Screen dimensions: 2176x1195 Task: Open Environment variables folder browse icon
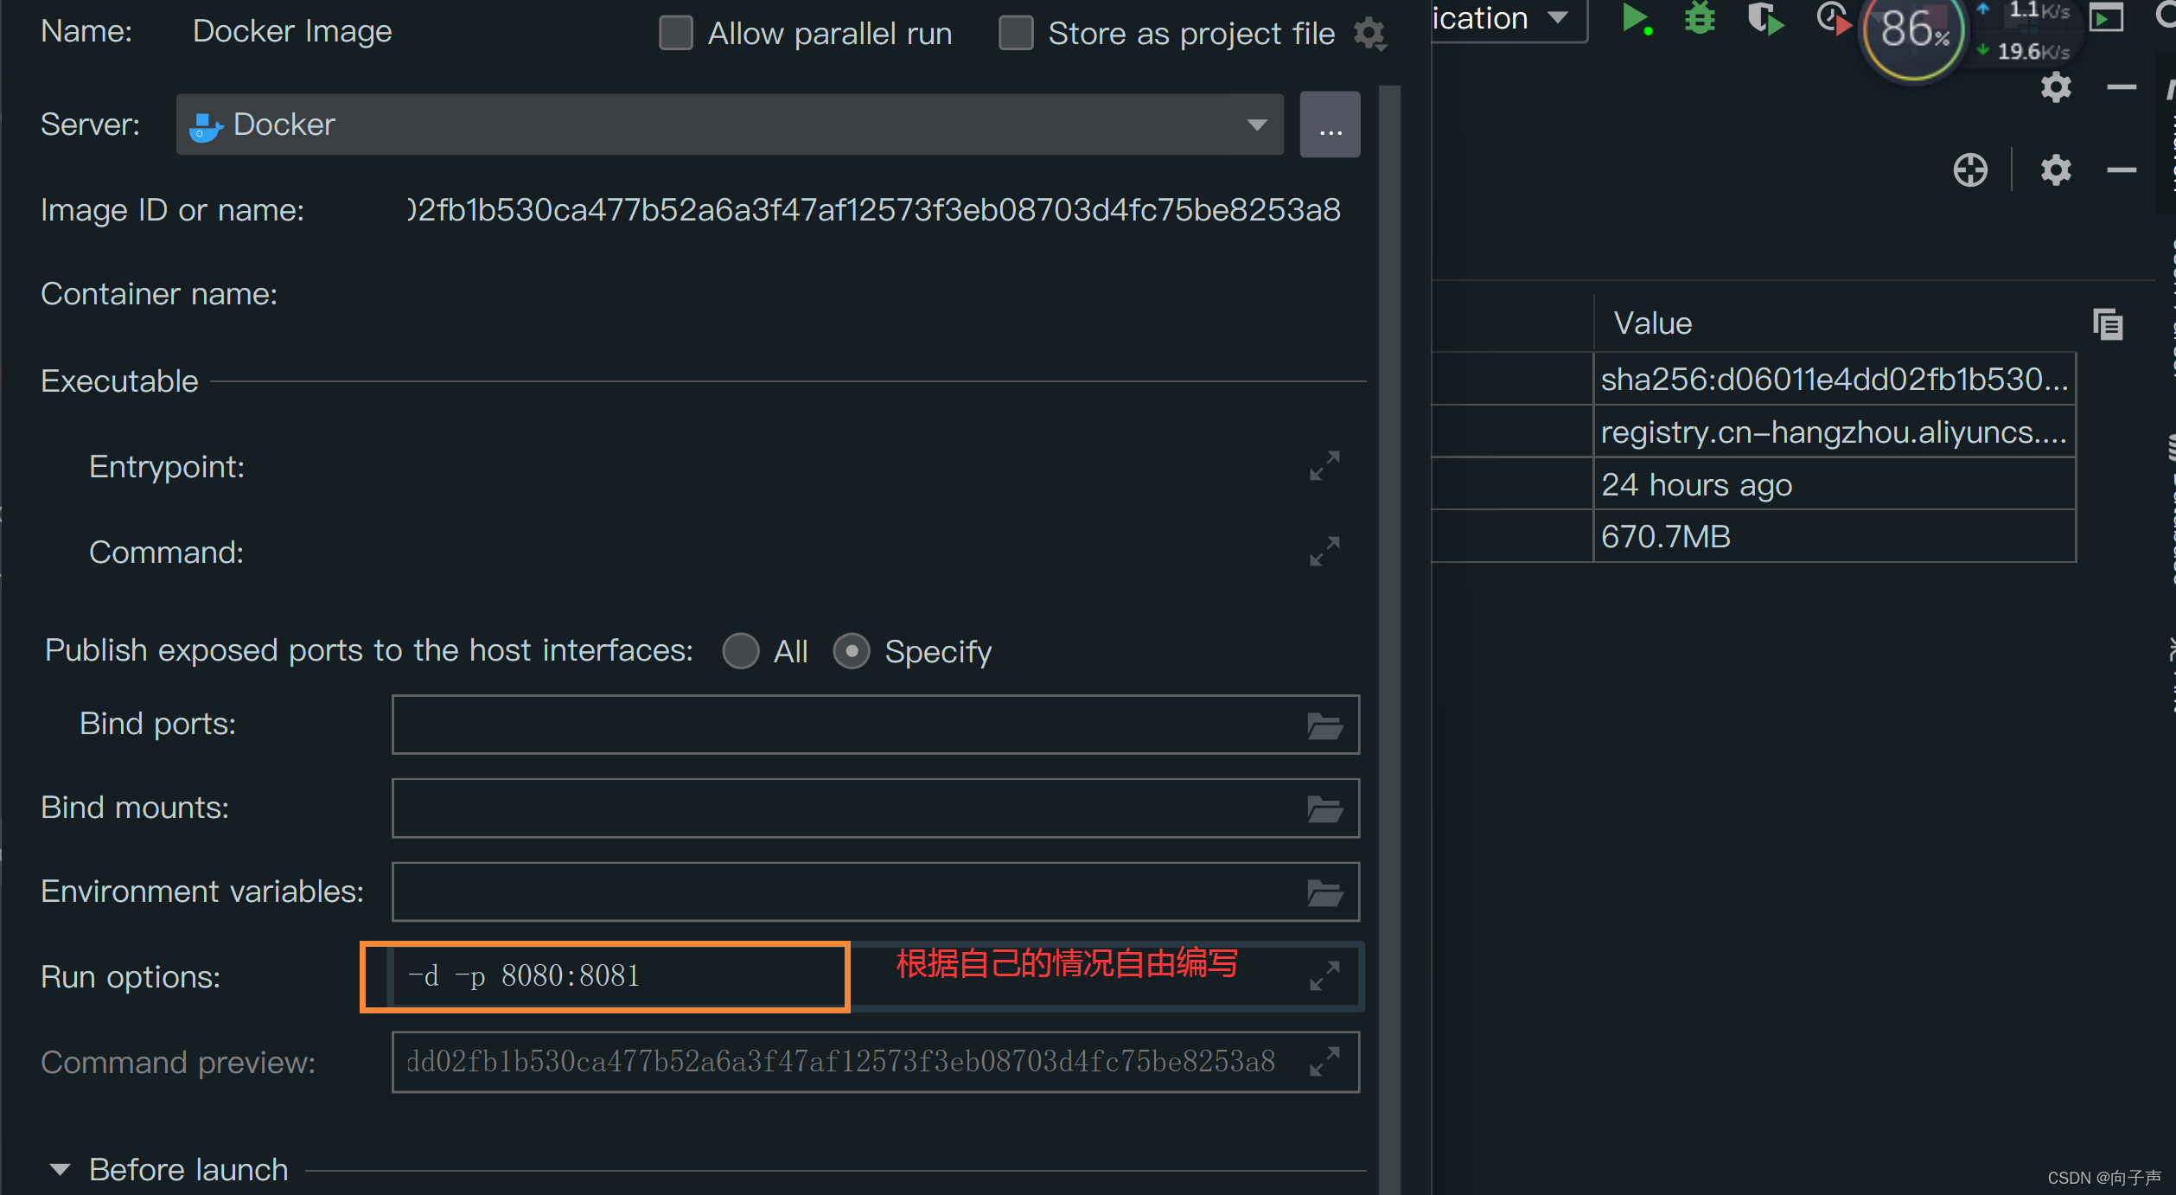[1324, 892]
